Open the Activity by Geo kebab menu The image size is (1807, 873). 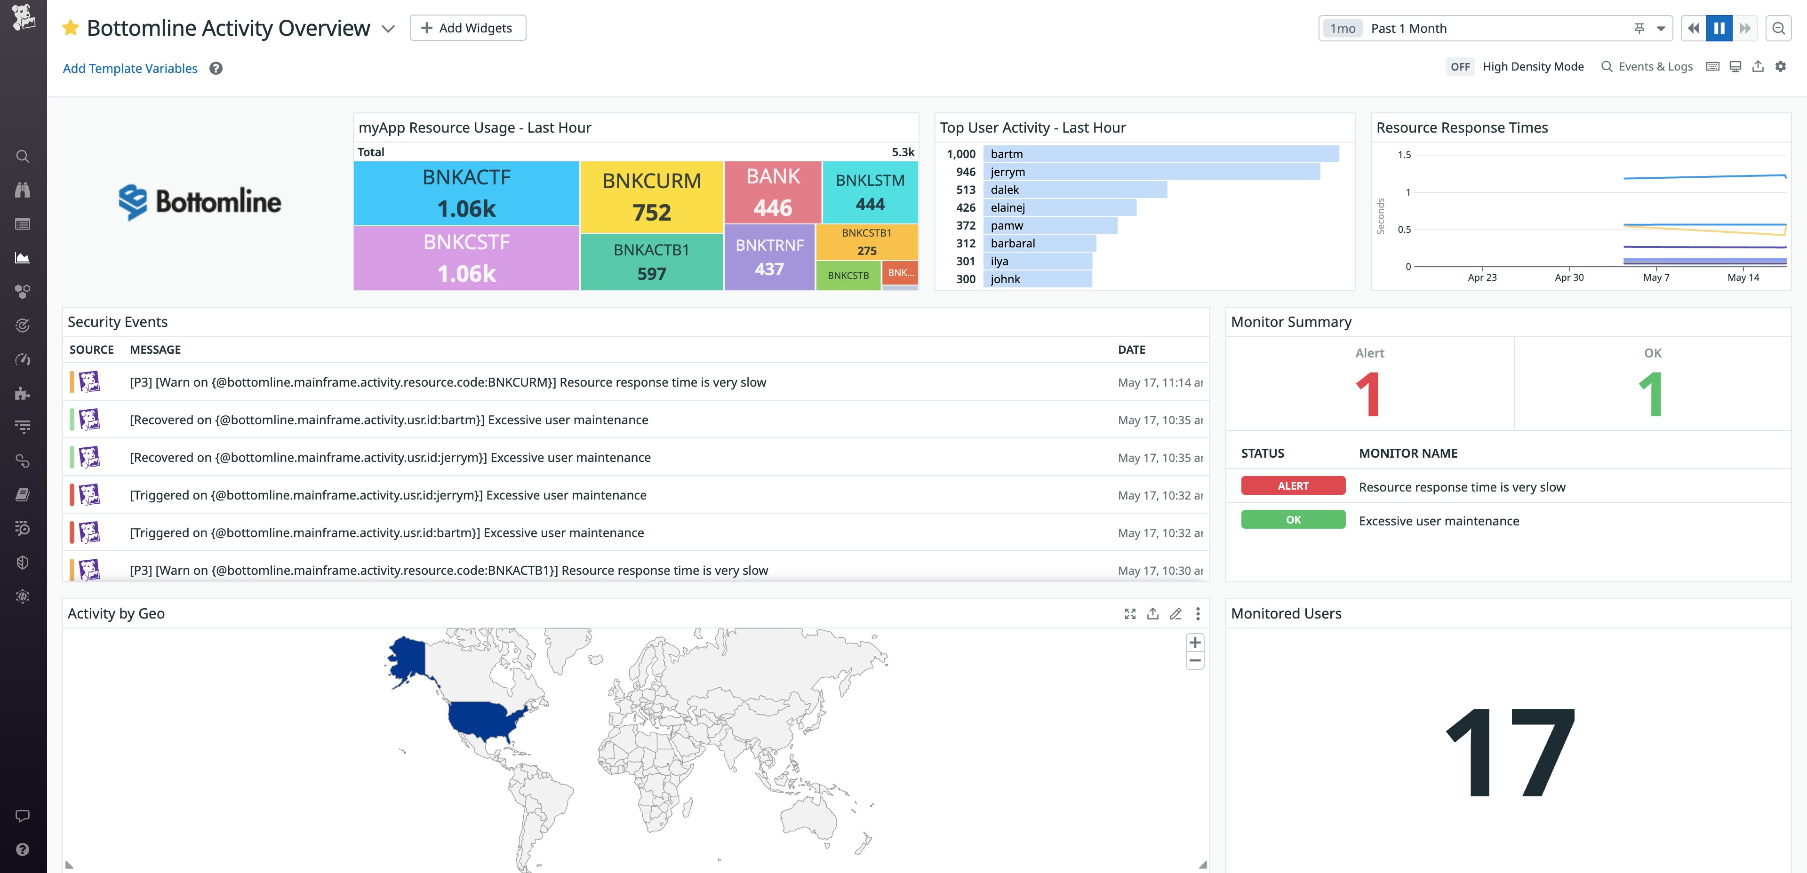pos(1198,613)
